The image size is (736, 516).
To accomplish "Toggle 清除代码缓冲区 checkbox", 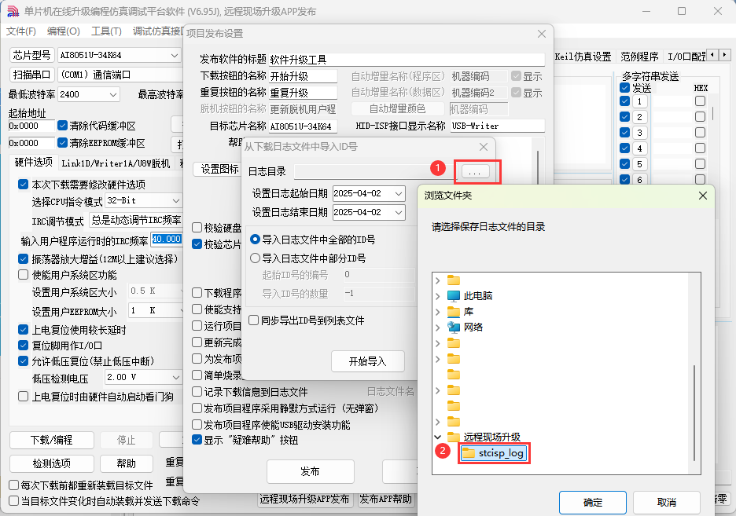I will tap(62, 126).
